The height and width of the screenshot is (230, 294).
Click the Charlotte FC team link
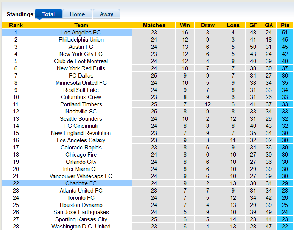[81, 183]
